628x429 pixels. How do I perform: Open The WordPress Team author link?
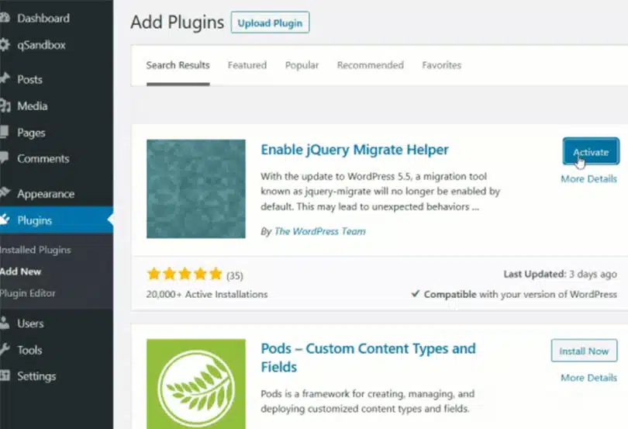coord(319,231)
